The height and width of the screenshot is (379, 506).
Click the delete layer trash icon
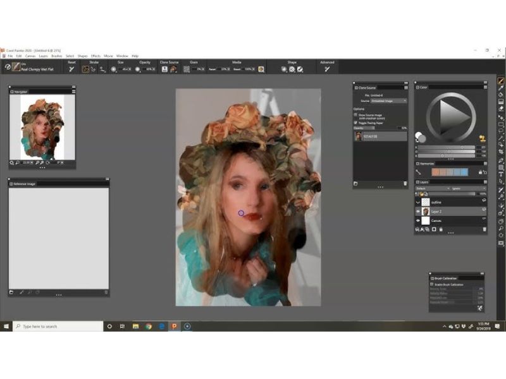485,229
